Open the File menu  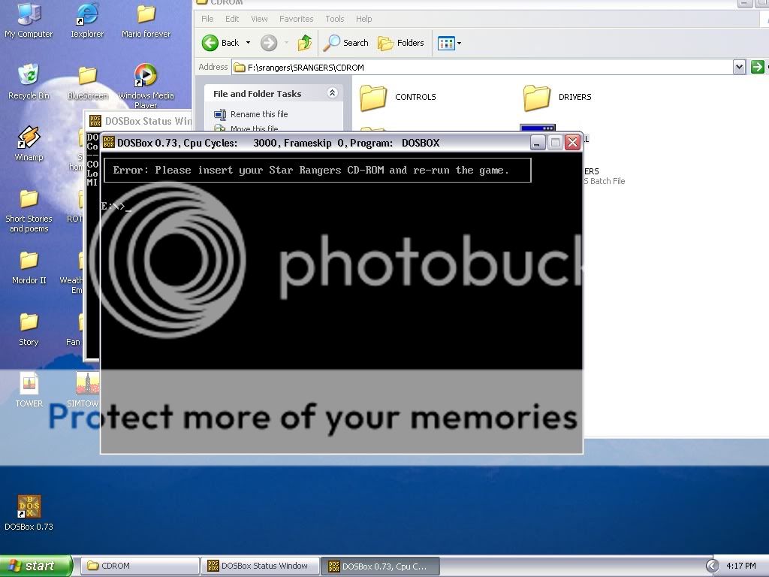tap(207, 19)
